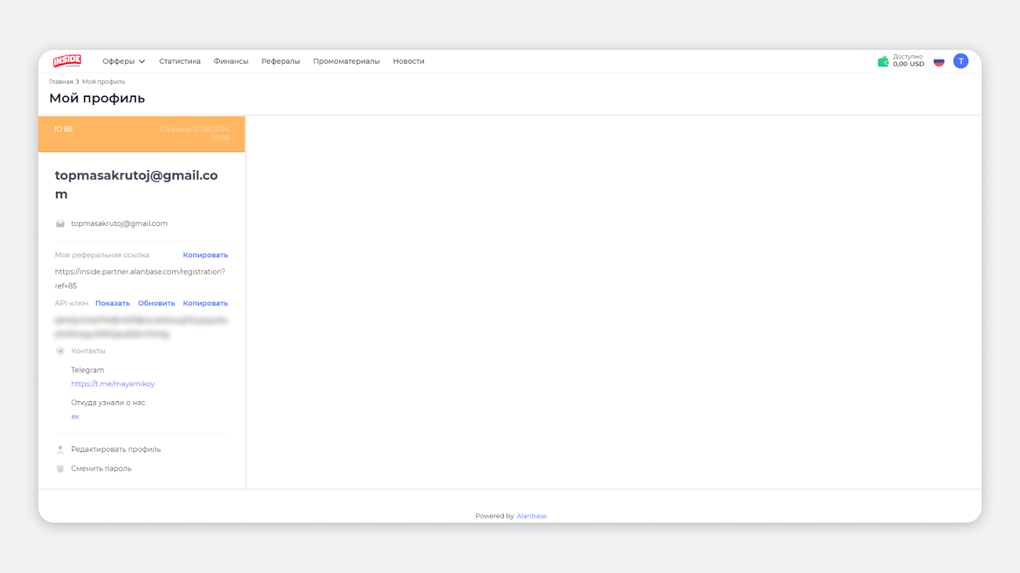Click the envelope icon beside the email
Screen dimensions: 1020x573
[x=60, y=223]
